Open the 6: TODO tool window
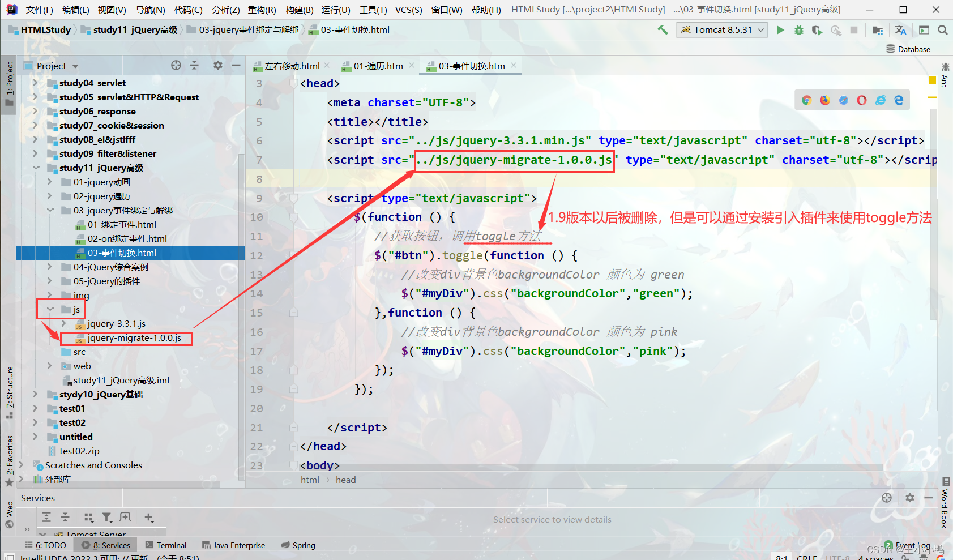Screen dimensions: 953x560 (45, 545)
